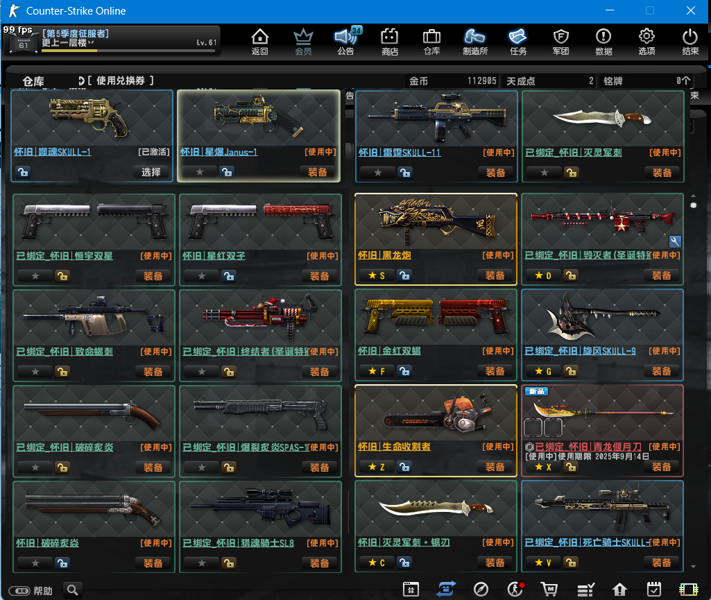This screenshot has height=600, width=711.
Task: Click the 金币 112905 balance
Action: pos(452,81)
